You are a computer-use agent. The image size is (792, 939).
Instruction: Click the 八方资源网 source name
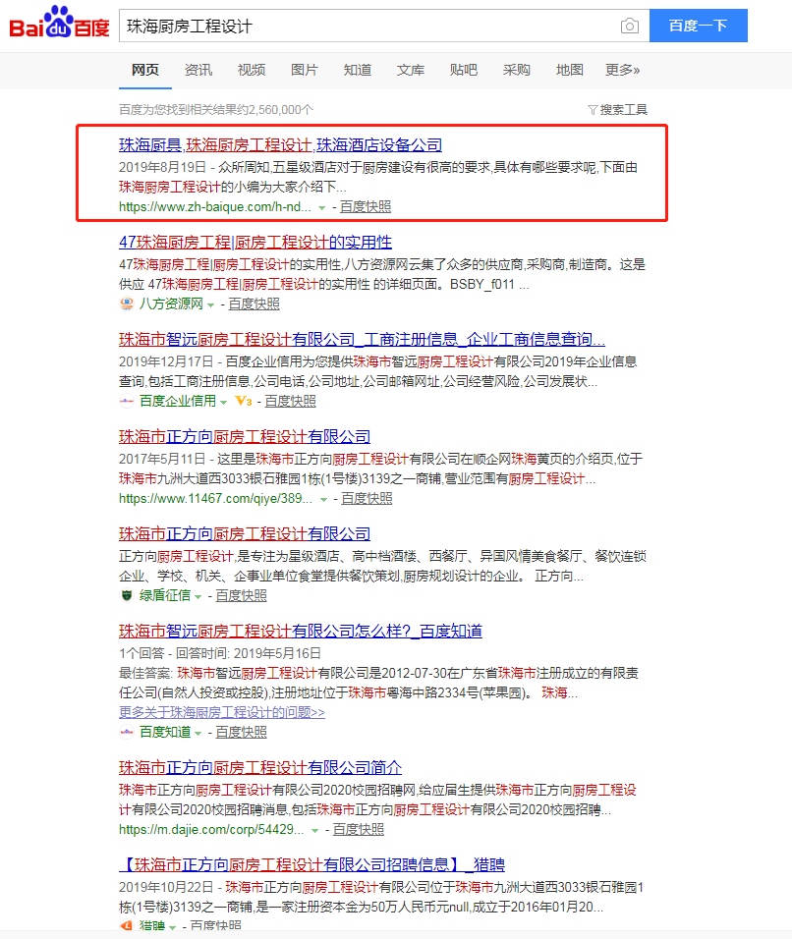point(171,304)
